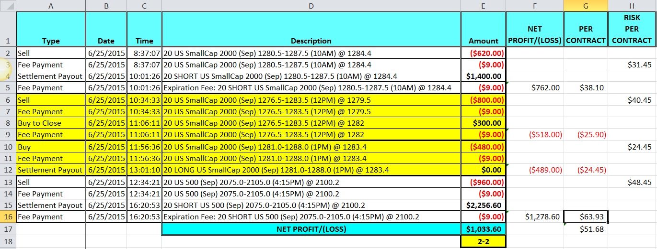Select the 16:20:53 time cell in row 15
The height and width of the screenshot is (249, 657).
(144, 205)
